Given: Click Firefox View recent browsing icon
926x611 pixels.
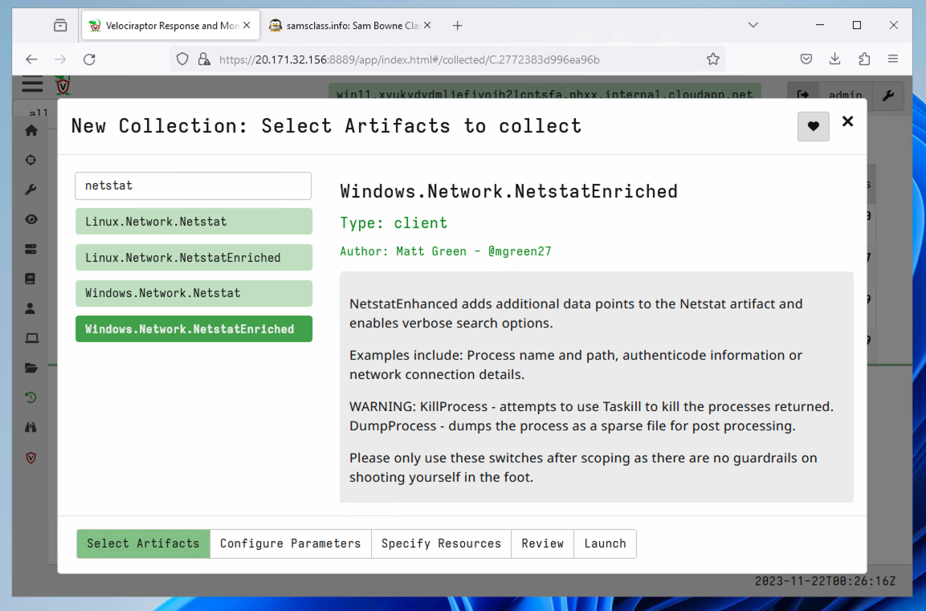Looking at the screenshot, I should click(60, 26).
